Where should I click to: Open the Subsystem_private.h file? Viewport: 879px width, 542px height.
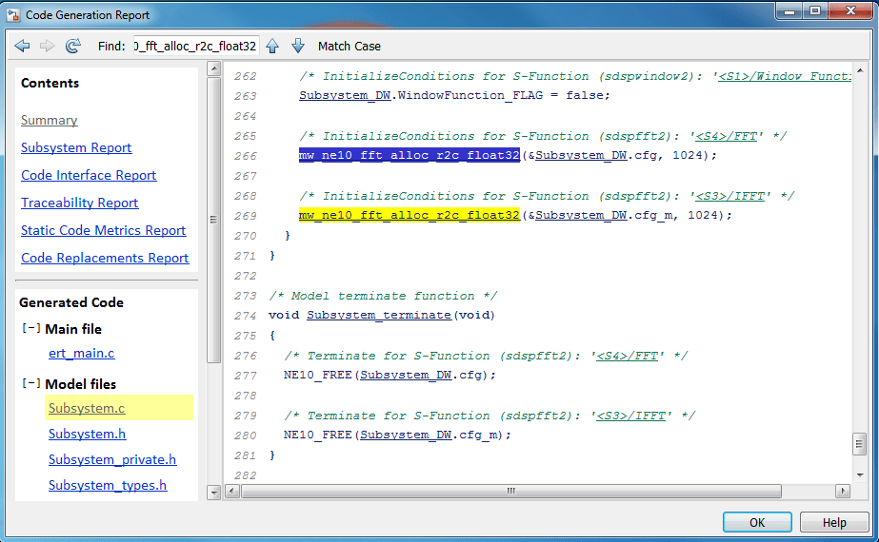click(x=111, y=459)
